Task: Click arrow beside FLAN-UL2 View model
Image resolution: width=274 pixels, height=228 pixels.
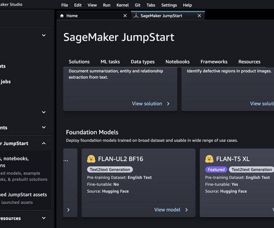Action: click(187, 210)
